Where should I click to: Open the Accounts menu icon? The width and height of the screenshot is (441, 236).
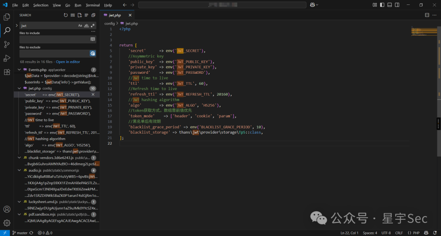[x=7, y=210]
